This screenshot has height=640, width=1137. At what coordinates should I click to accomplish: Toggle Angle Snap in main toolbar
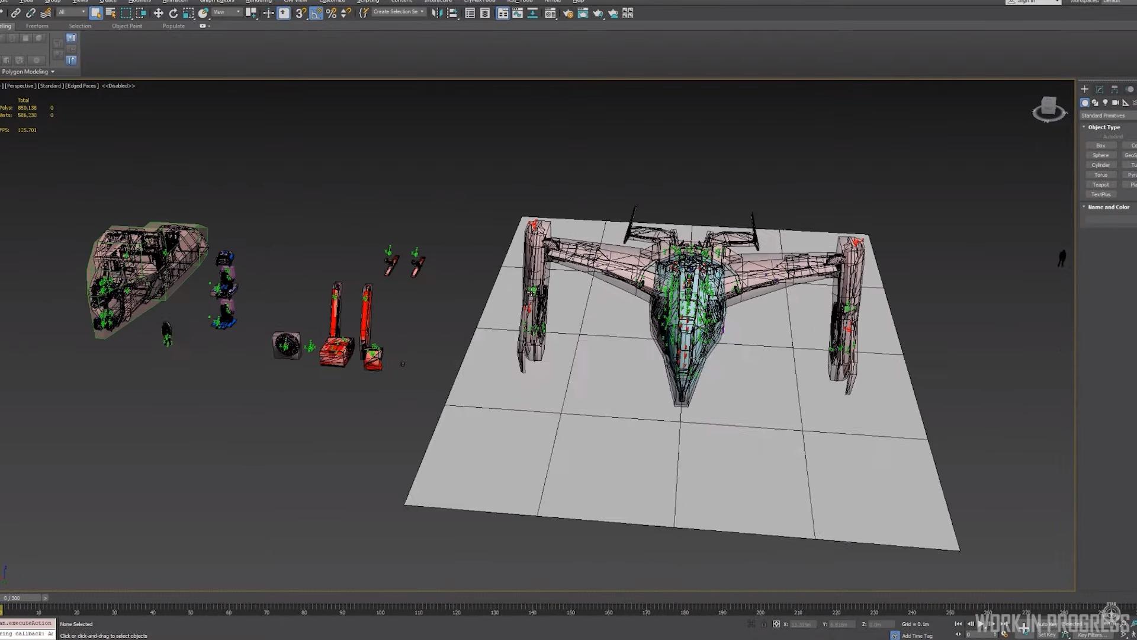316,13
